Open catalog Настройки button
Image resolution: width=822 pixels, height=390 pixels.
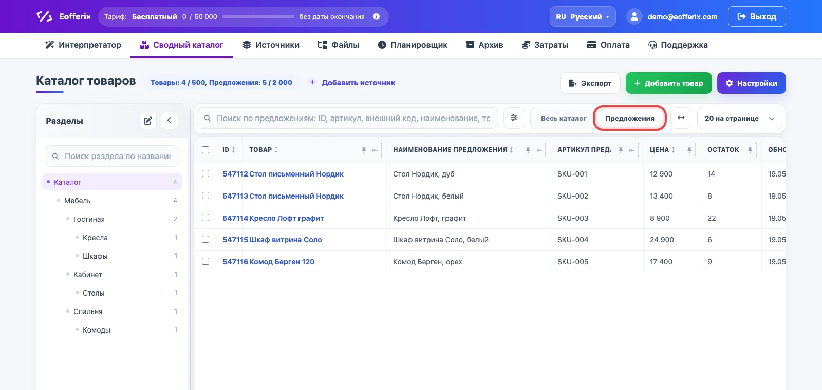click(752, 83)
